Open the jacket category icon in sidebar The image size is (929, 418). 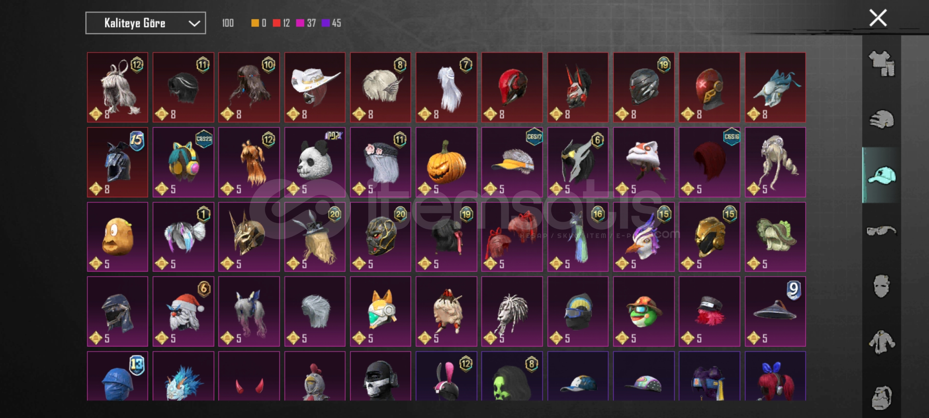point(881,342)
